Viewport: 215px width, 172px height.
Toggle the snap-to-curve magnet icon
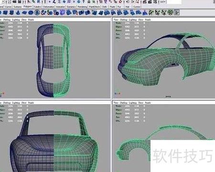point(106,2)
